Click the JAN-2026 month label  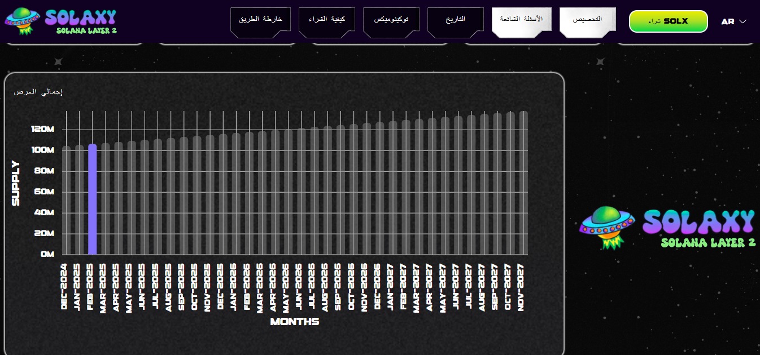[234, 287]
